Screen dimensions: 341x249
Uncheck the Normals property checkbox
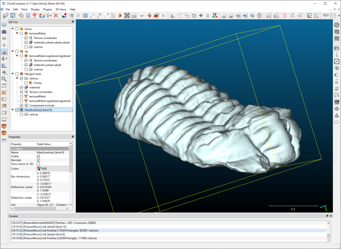(x=38, y=160)
